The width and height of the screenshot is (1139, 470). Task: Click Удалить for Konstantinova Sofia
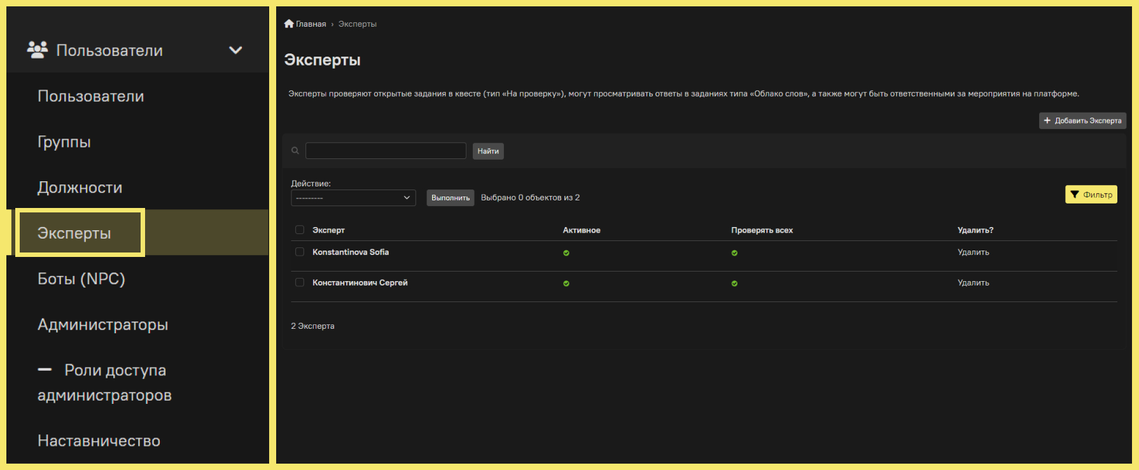tap(974, 252)
